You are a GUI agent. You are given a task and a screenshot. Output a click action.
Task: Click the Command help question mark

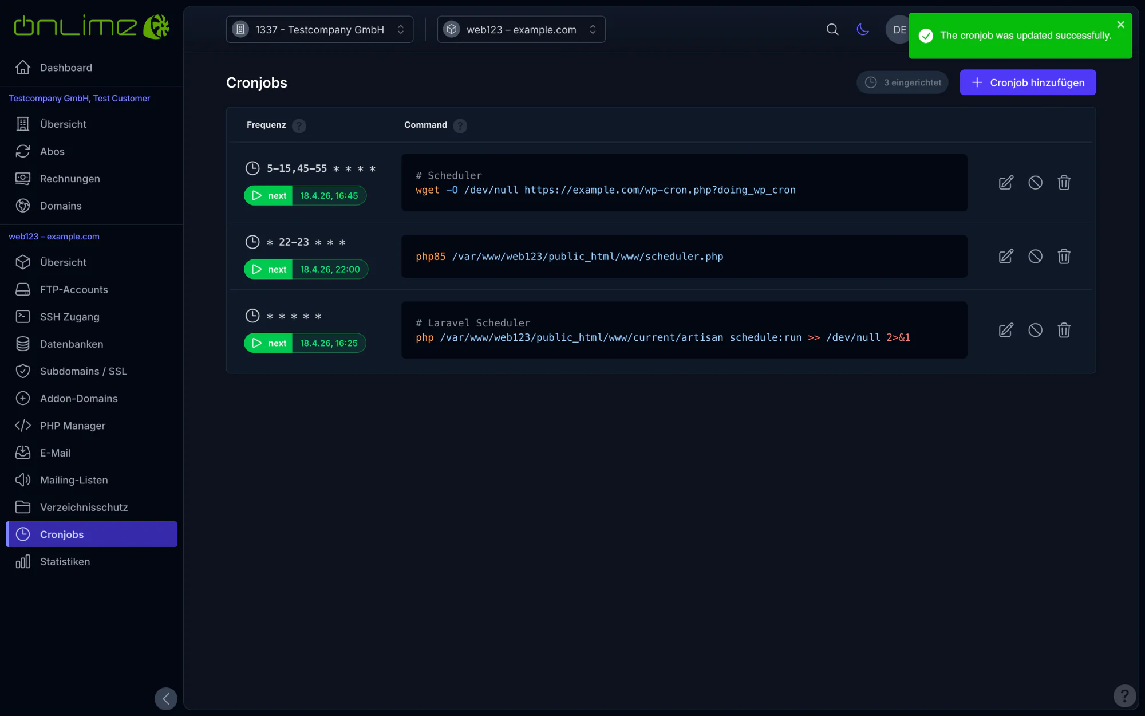point(460,125)
